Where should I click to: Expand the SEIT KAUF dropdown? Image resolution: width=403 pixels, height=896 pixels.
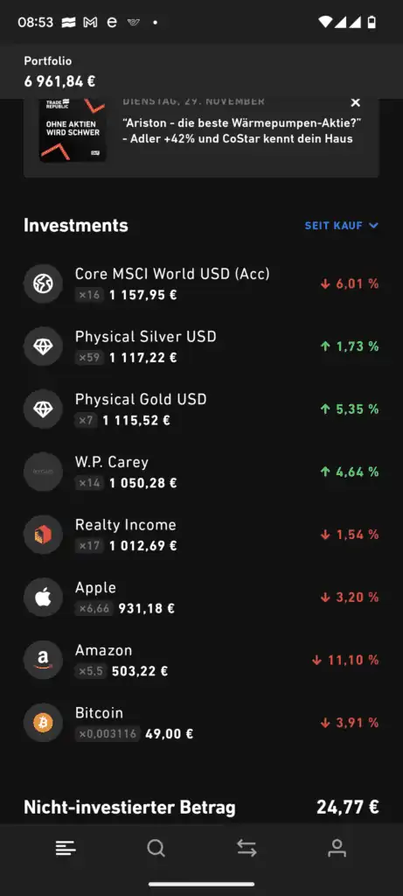341,226
